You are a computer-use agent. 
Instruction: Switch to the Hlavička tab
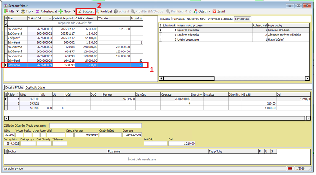165,19
